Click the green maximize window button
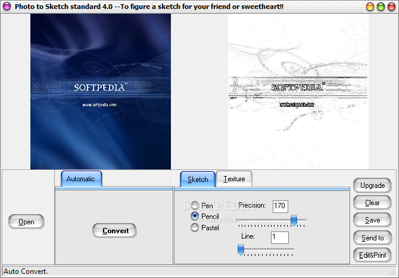 (x=381, y=7)
